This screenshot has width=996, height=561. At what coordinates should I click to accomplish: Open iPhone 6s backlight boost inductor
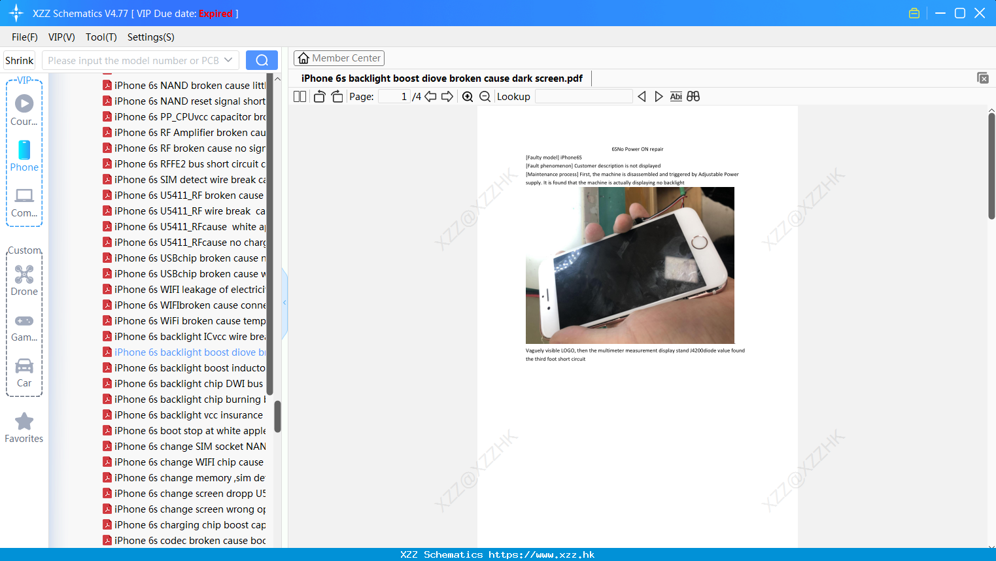(185, 368)
